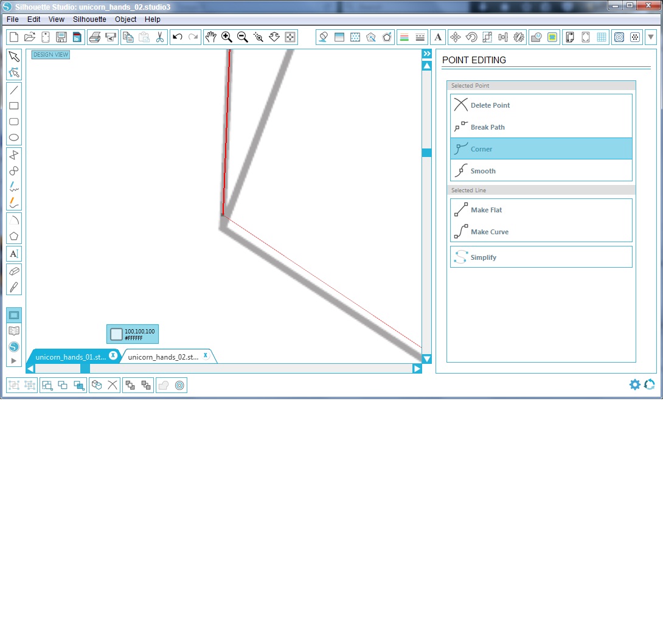
Task: Set the selected point to Smooth
Action: [x=541, y=171]
